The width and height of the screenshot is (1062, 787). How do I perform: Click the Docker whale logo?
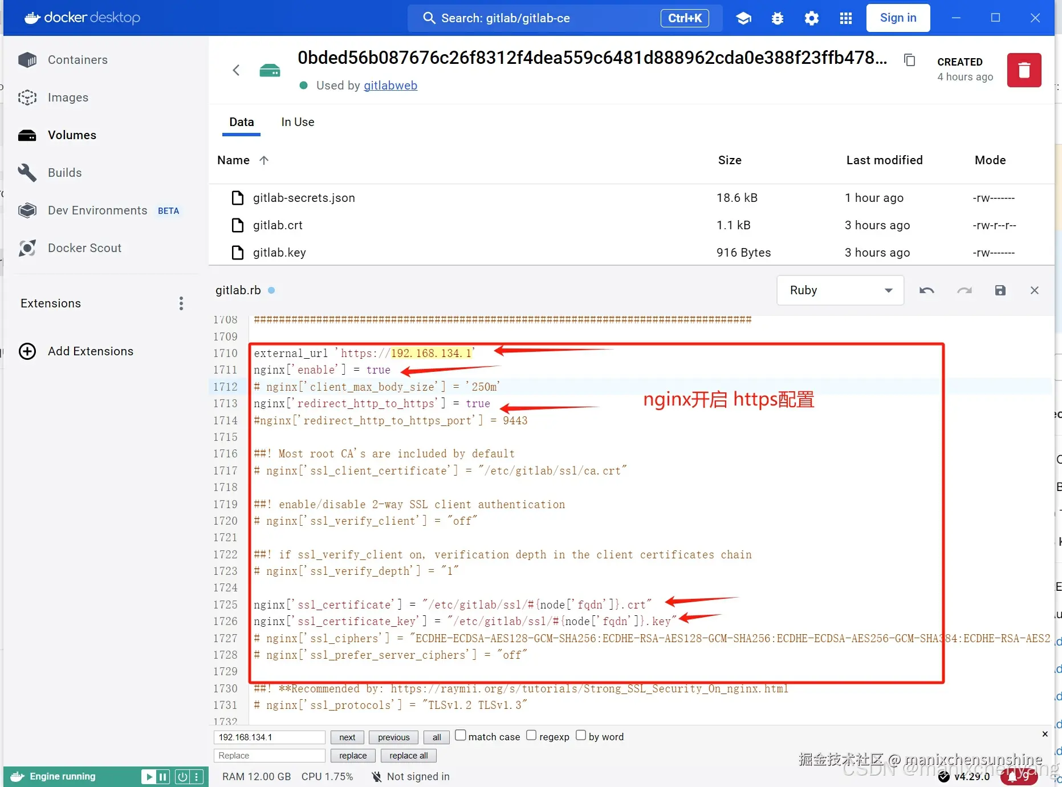pos(32,18)
